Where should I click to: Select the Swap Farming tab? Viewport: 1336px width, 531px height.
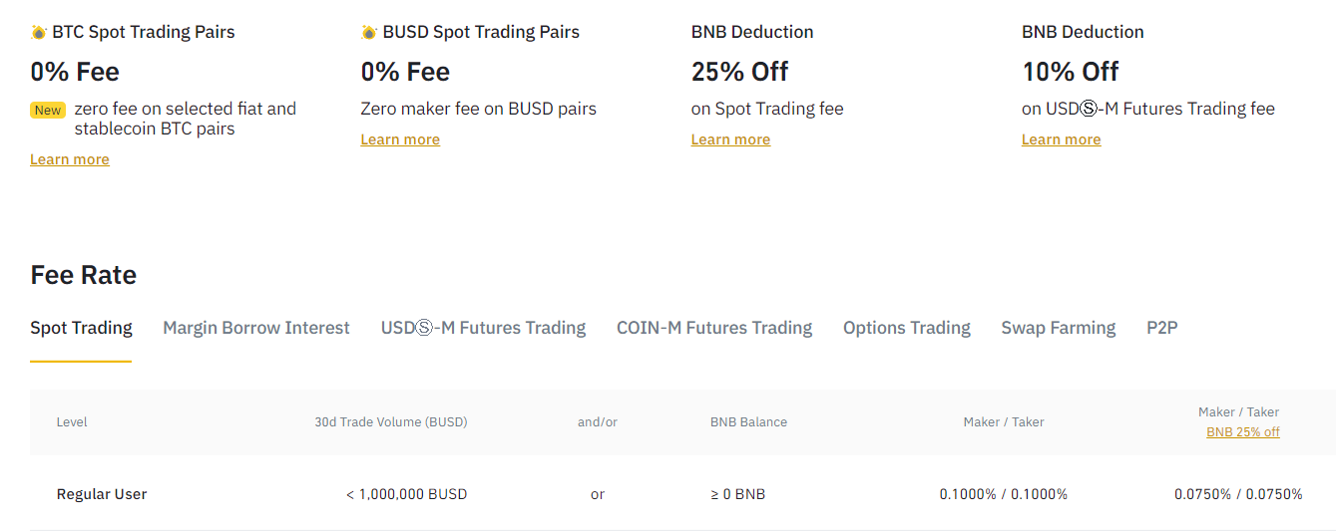coord(1059,328)
